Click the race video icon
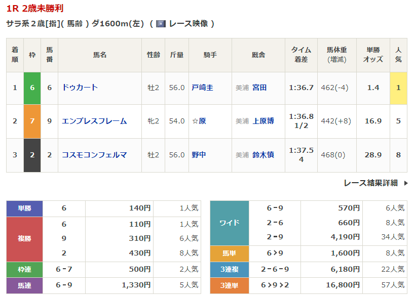 pos(161,24)
